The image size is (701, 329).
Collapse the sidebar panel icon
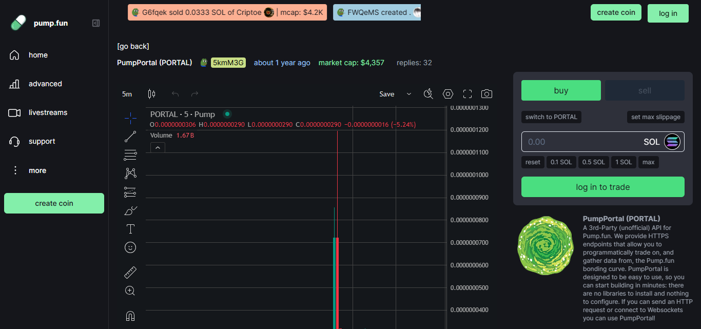[96, 23]
